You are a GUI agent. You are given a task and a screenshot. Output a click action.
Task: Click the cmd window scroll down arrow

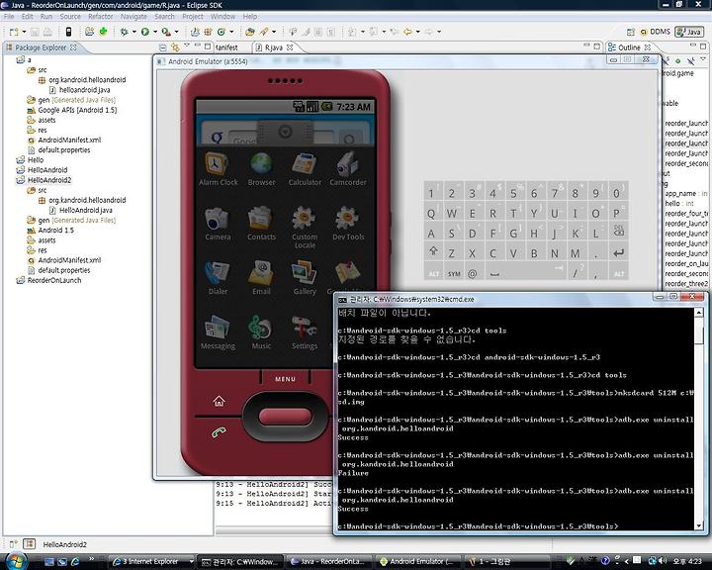699,525
